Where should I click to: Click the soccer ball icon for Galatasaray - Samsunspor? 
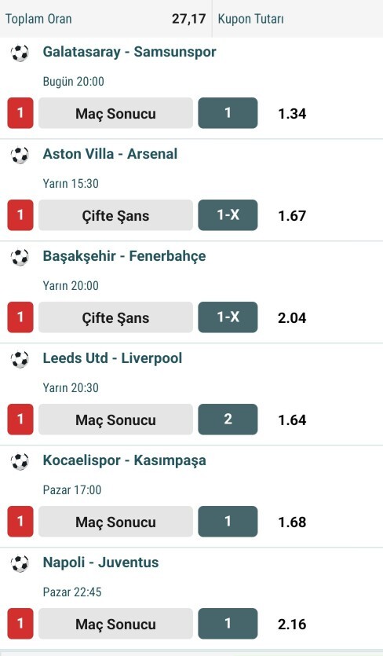20,53
